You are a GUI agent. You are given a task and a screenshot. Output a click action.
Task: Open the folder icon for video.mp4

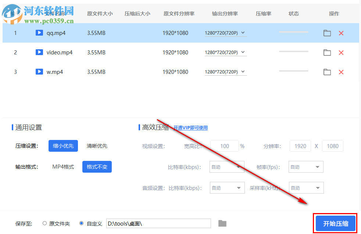click(x=327, y=52)
